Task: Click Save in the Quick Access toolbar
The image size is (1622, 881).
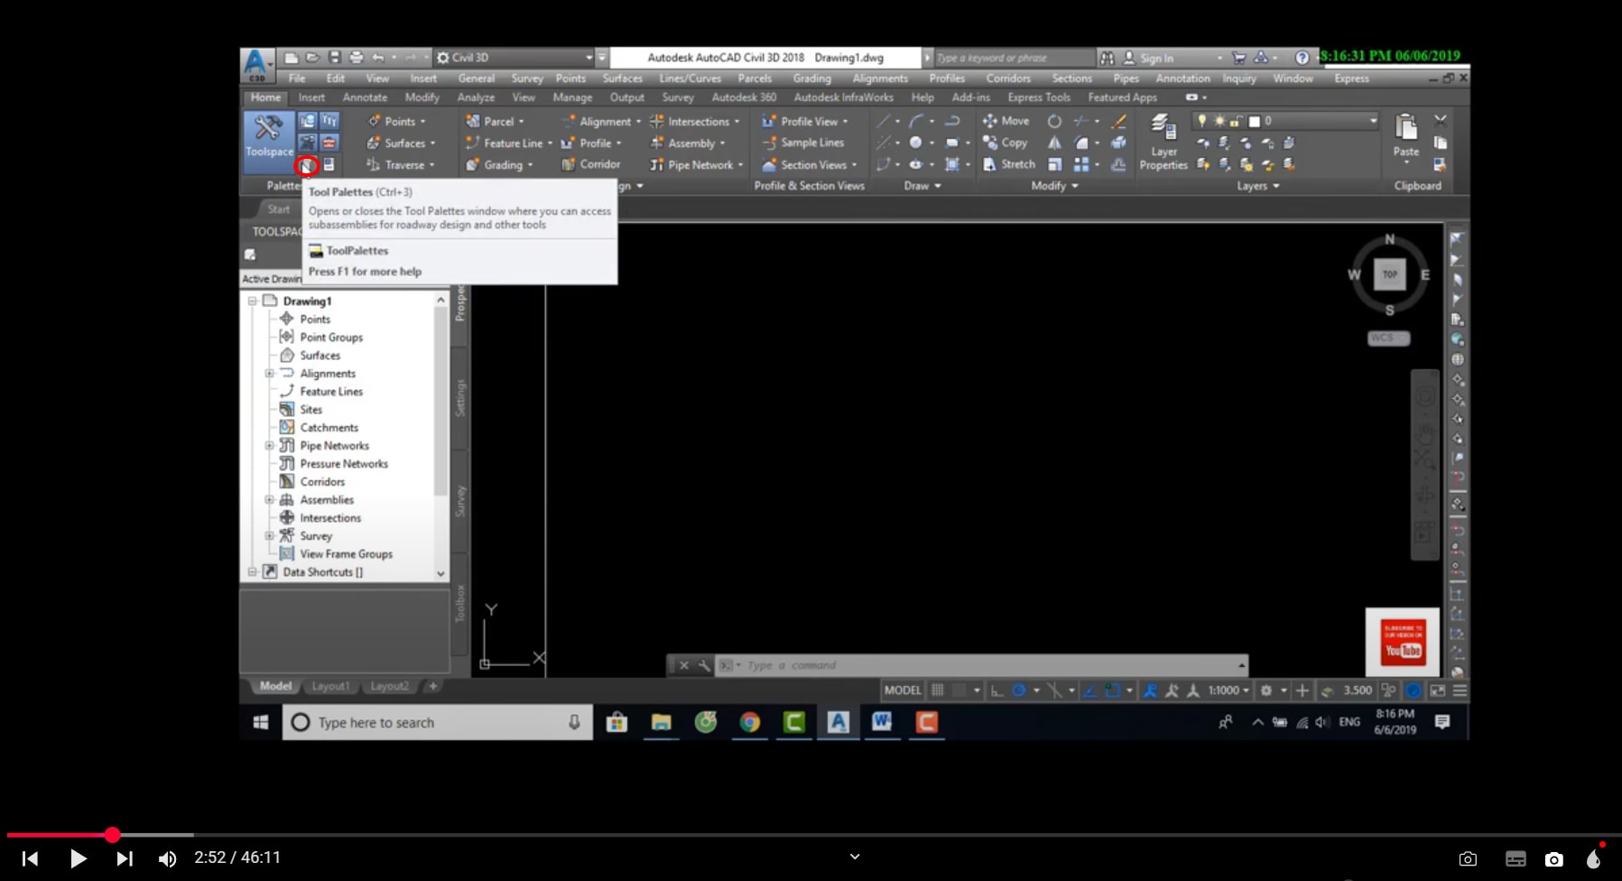Action: (334, 58)
